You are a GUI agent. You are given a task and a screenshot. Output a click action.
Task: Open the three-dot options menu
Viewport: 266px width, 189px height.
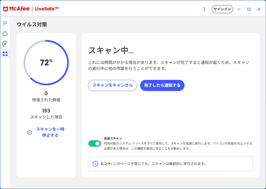pyautogui.click(x=204, y=9)
